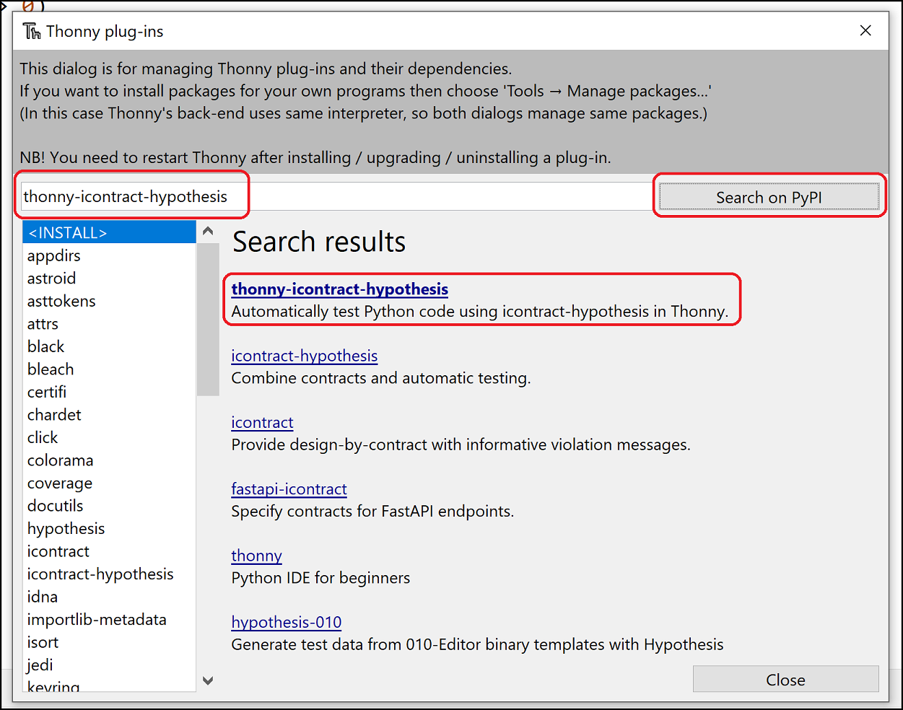
Task: Open the hypothesis-010 search result link
Action: coord(286,622)
